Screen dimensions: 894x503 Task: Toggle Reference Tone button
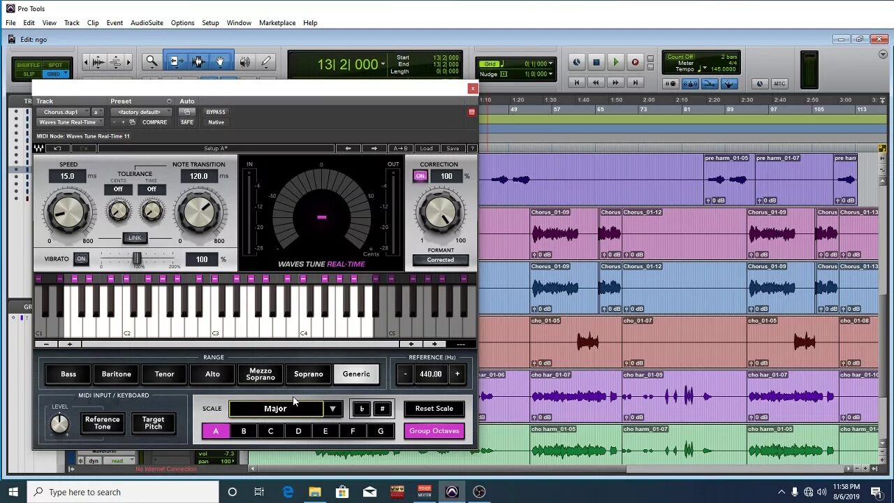coord(103,423)
